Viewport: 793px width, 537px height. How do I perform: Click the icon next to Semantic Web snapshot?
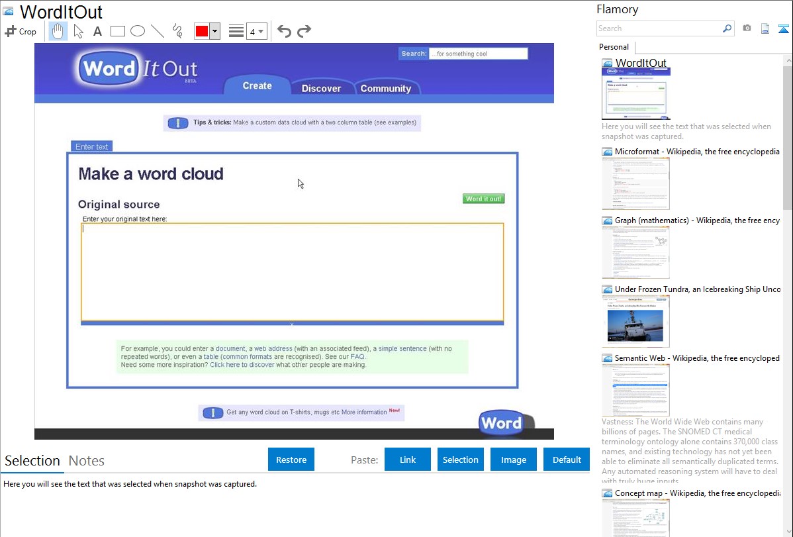607,358
